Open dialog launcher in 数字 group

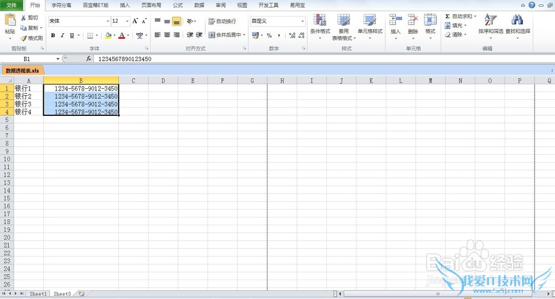coord(304,48)
